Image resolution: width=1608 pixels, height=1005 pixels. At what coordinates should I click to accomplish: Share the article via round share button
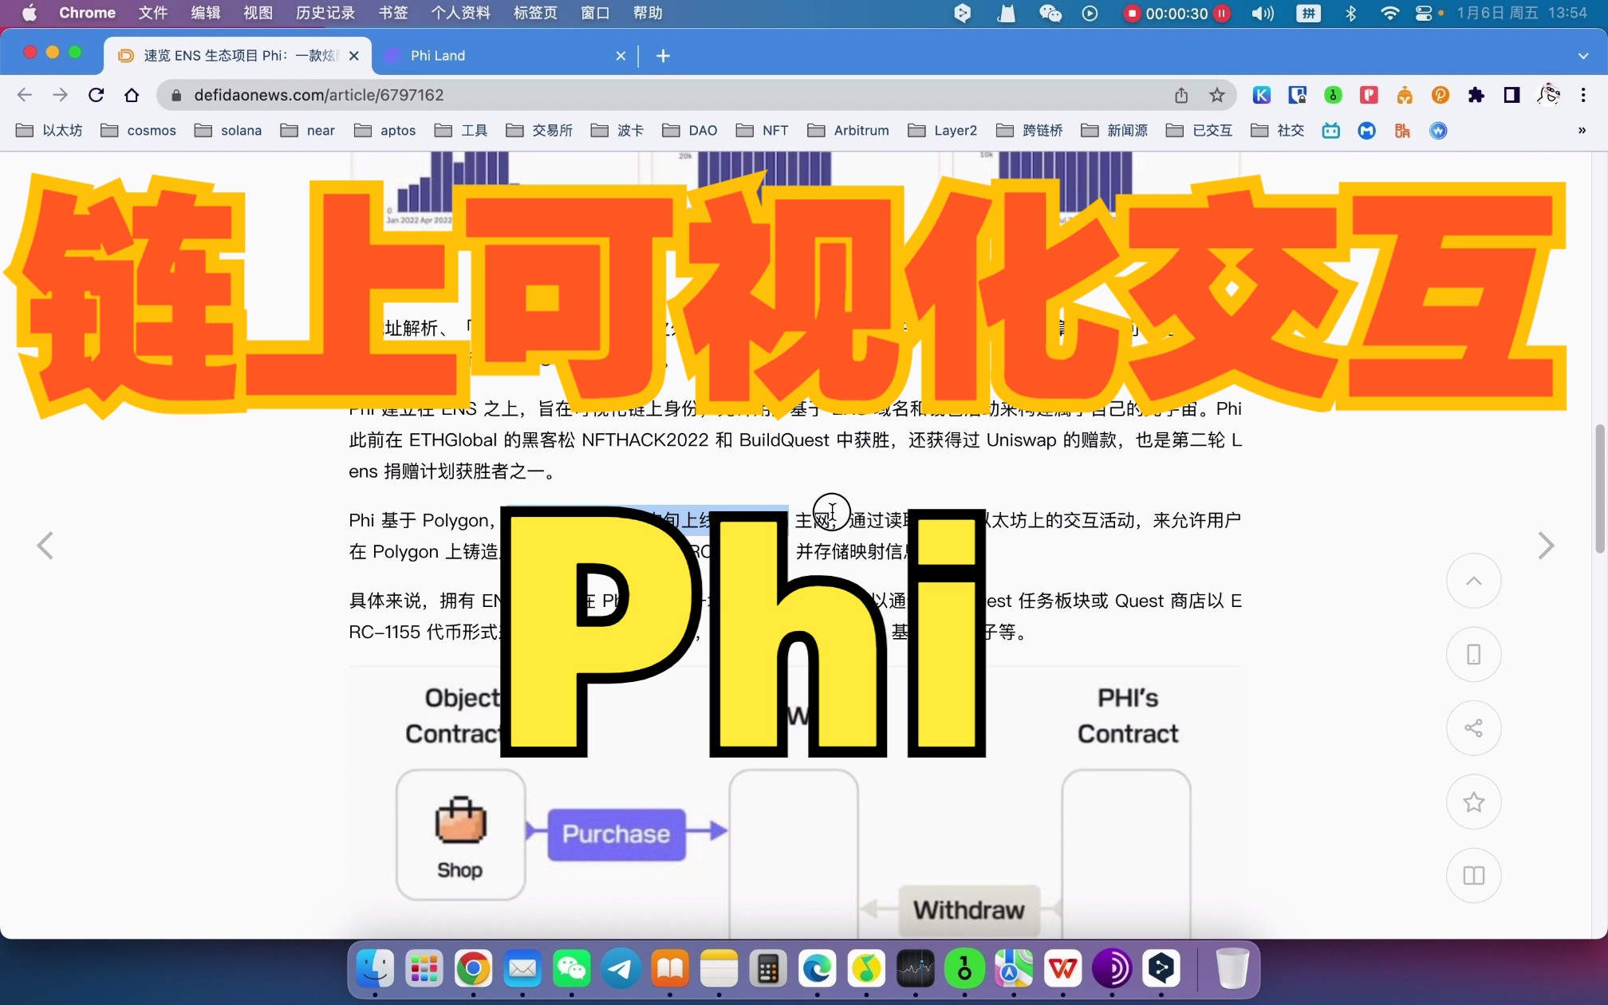1473,727
